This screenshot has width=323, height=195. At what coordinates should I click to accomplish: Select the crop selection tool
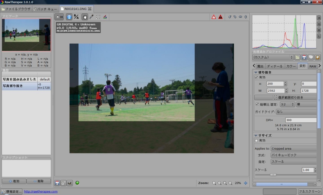98,17
